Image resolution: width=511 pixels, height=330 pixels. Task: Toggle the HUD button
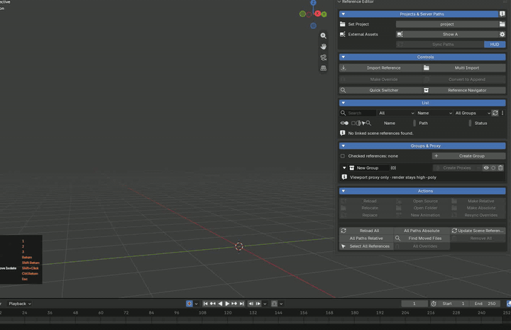coord(495,44)
